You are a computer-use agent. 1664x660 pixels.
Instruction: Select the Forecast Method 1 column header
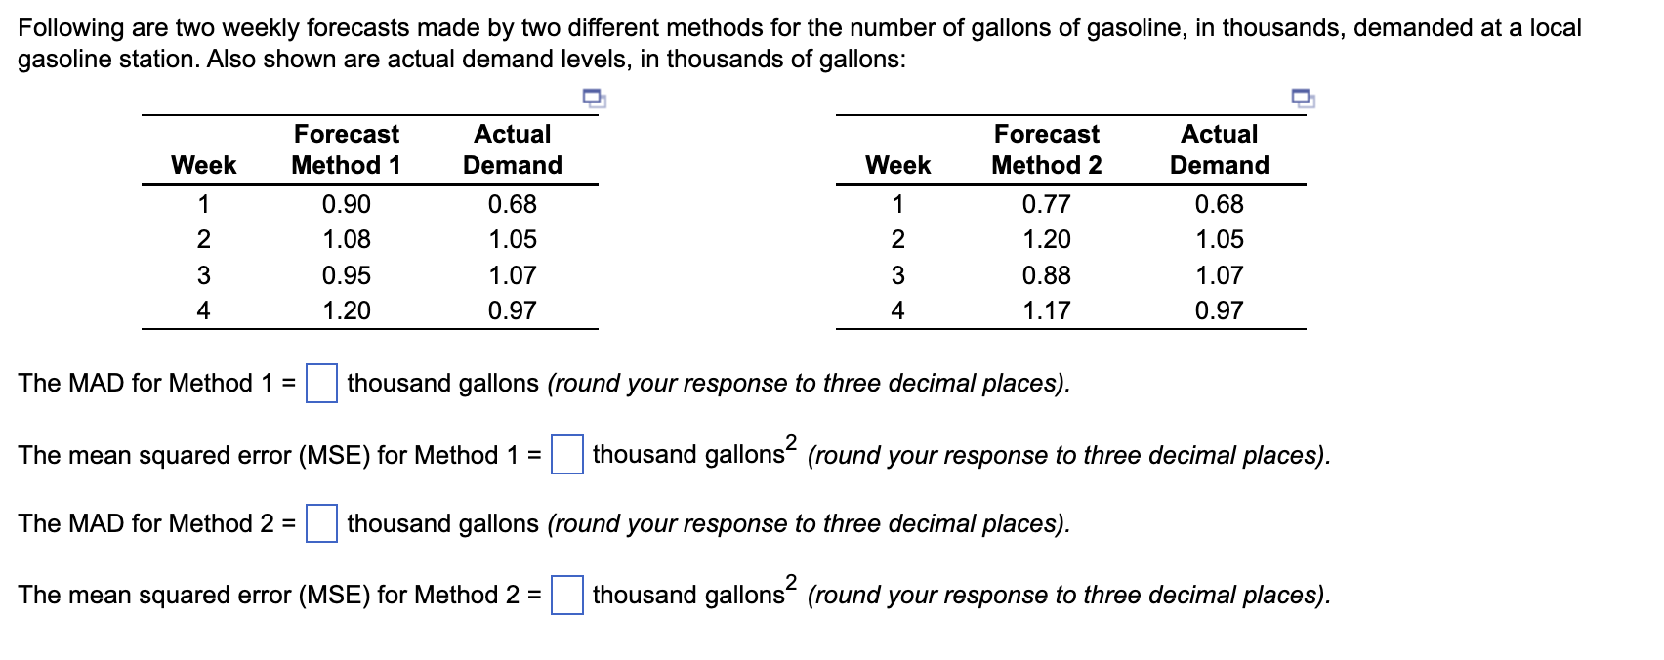coord(347,149)
